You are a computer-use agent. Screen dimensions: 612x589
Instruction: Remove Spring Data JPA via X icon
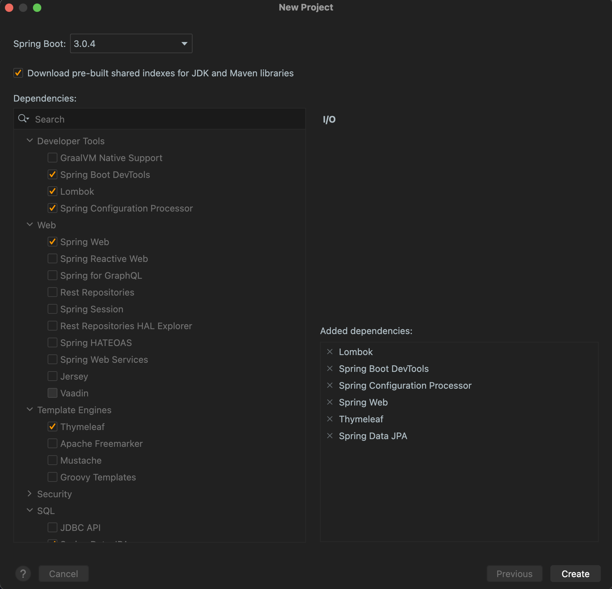point(329,436)
